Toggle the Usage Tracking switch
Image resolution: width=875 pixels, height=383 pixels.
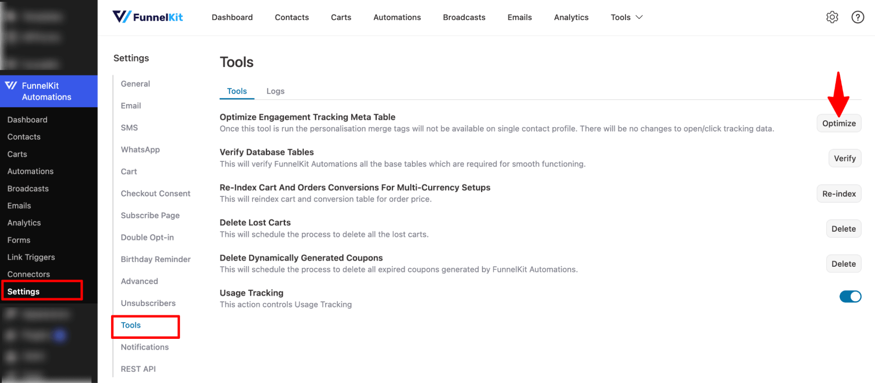coord(850,296)
